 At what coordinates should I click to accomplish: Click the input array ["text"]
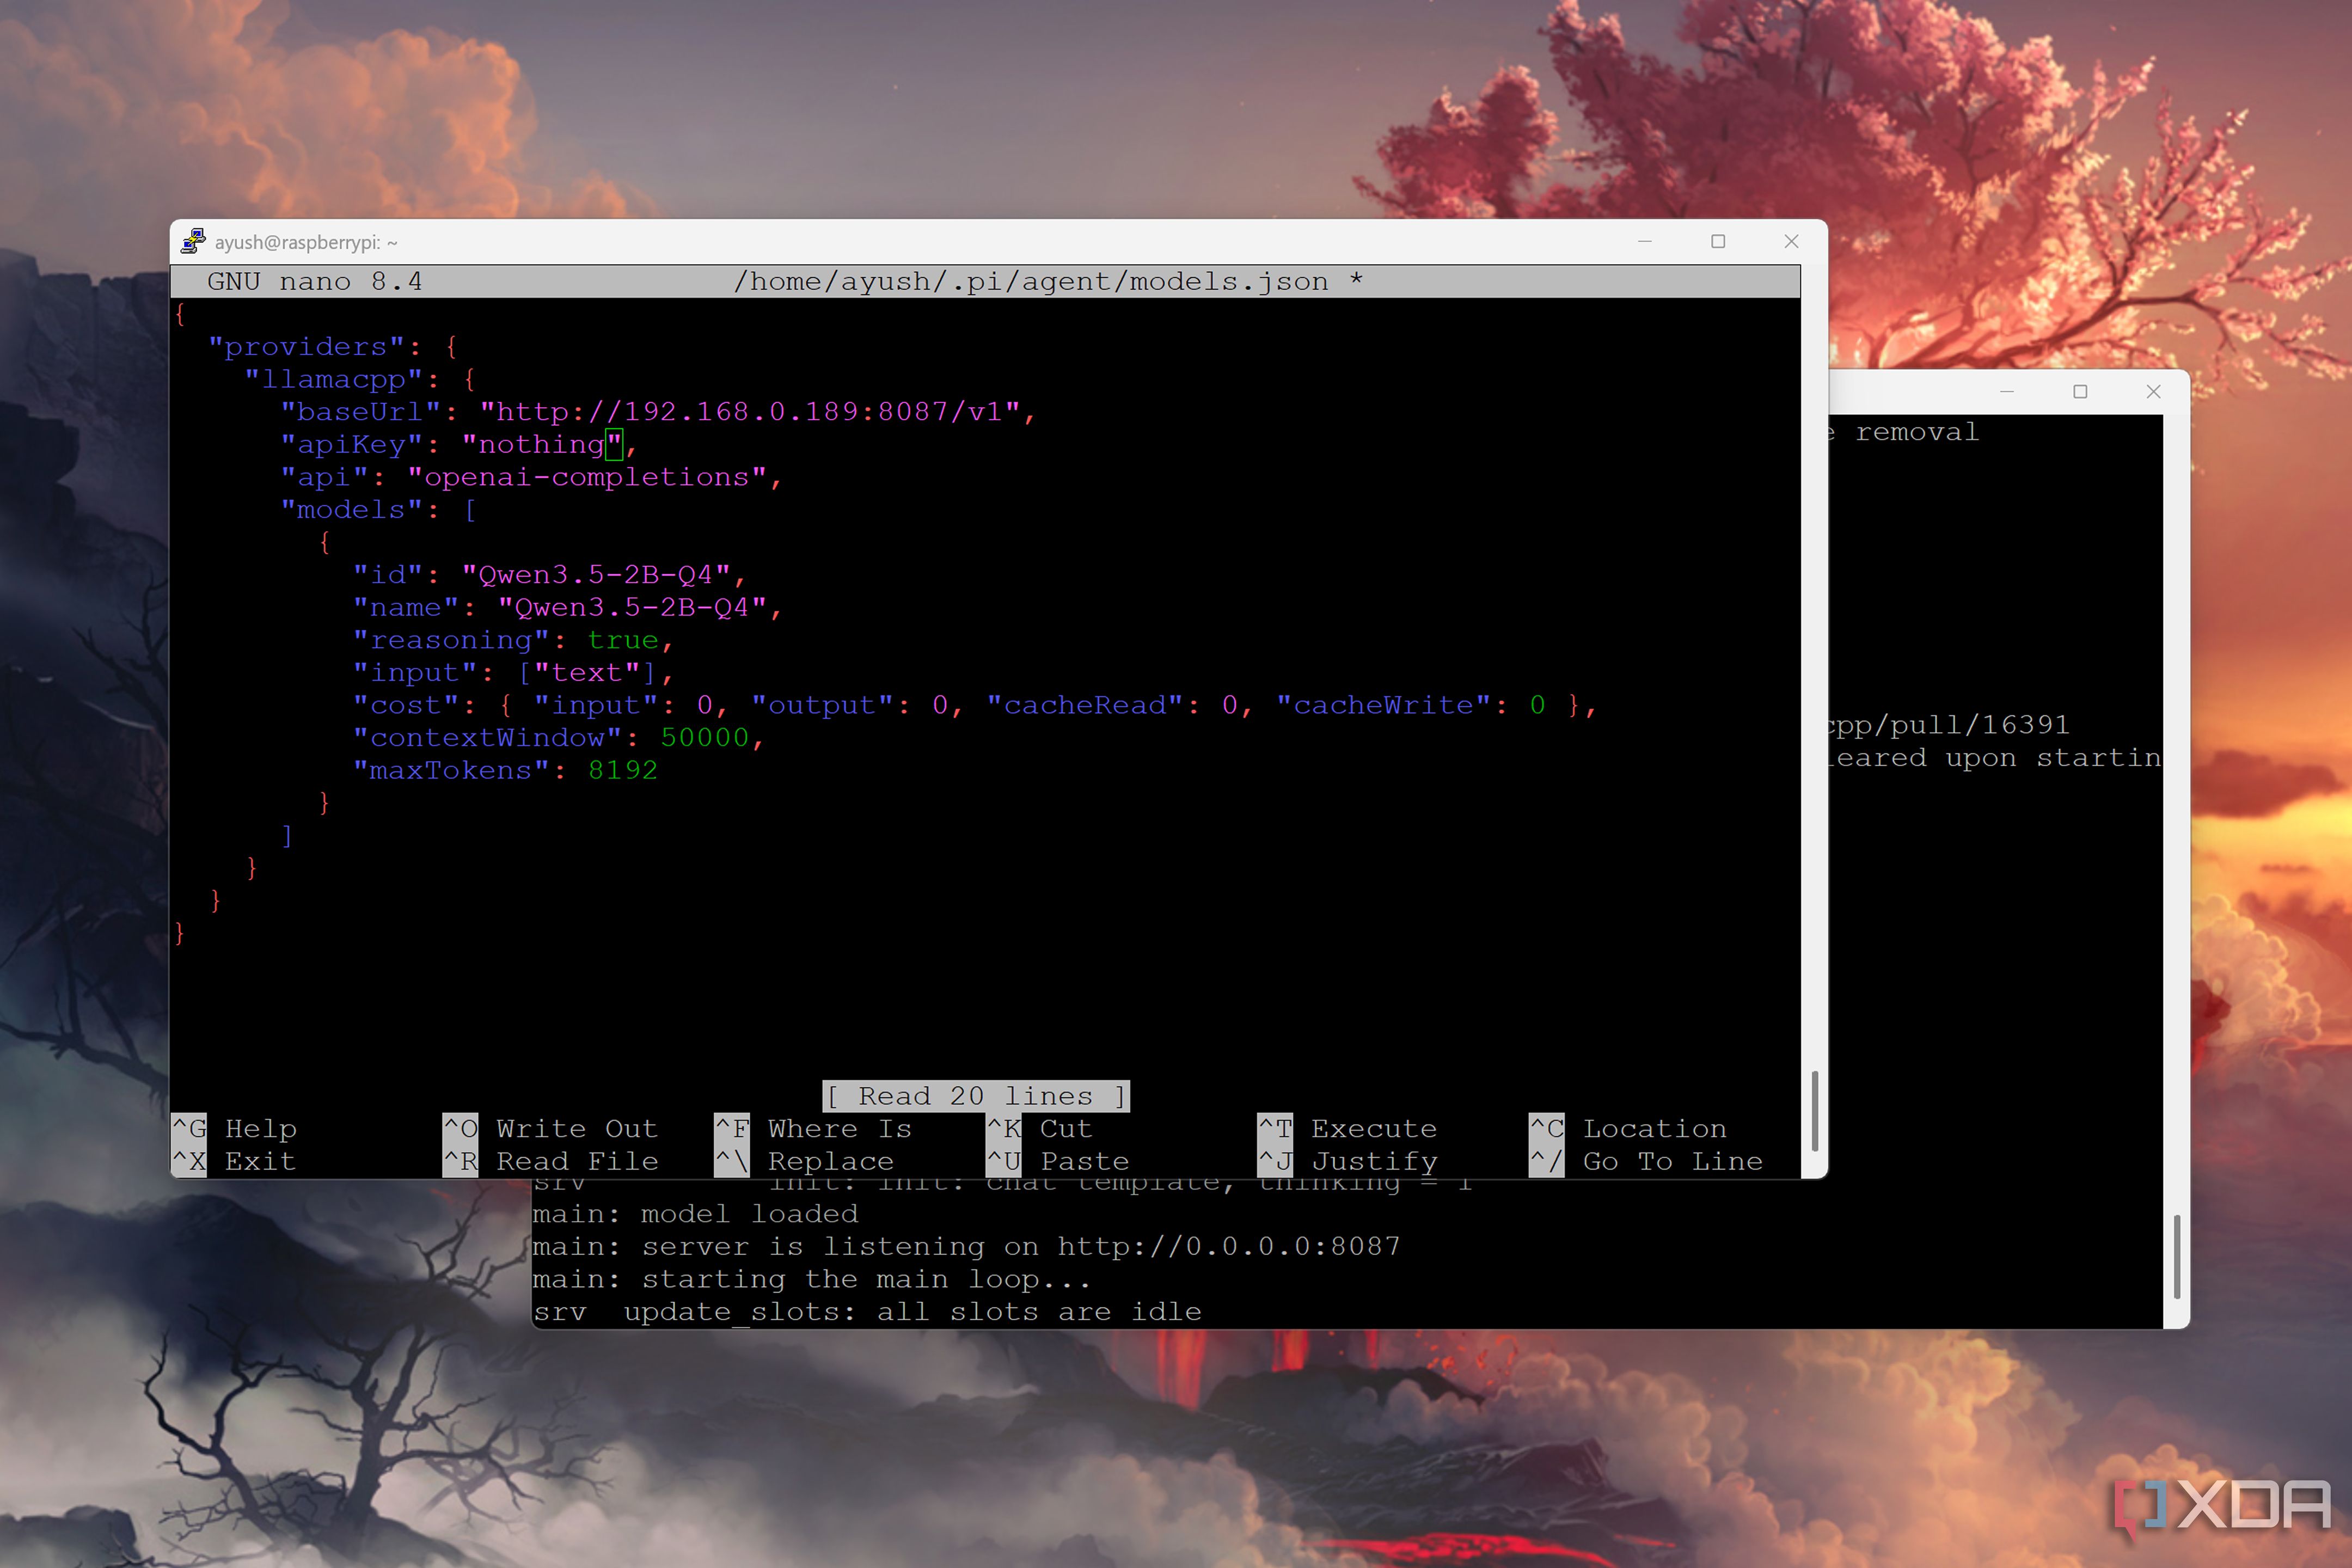(587, 673)
